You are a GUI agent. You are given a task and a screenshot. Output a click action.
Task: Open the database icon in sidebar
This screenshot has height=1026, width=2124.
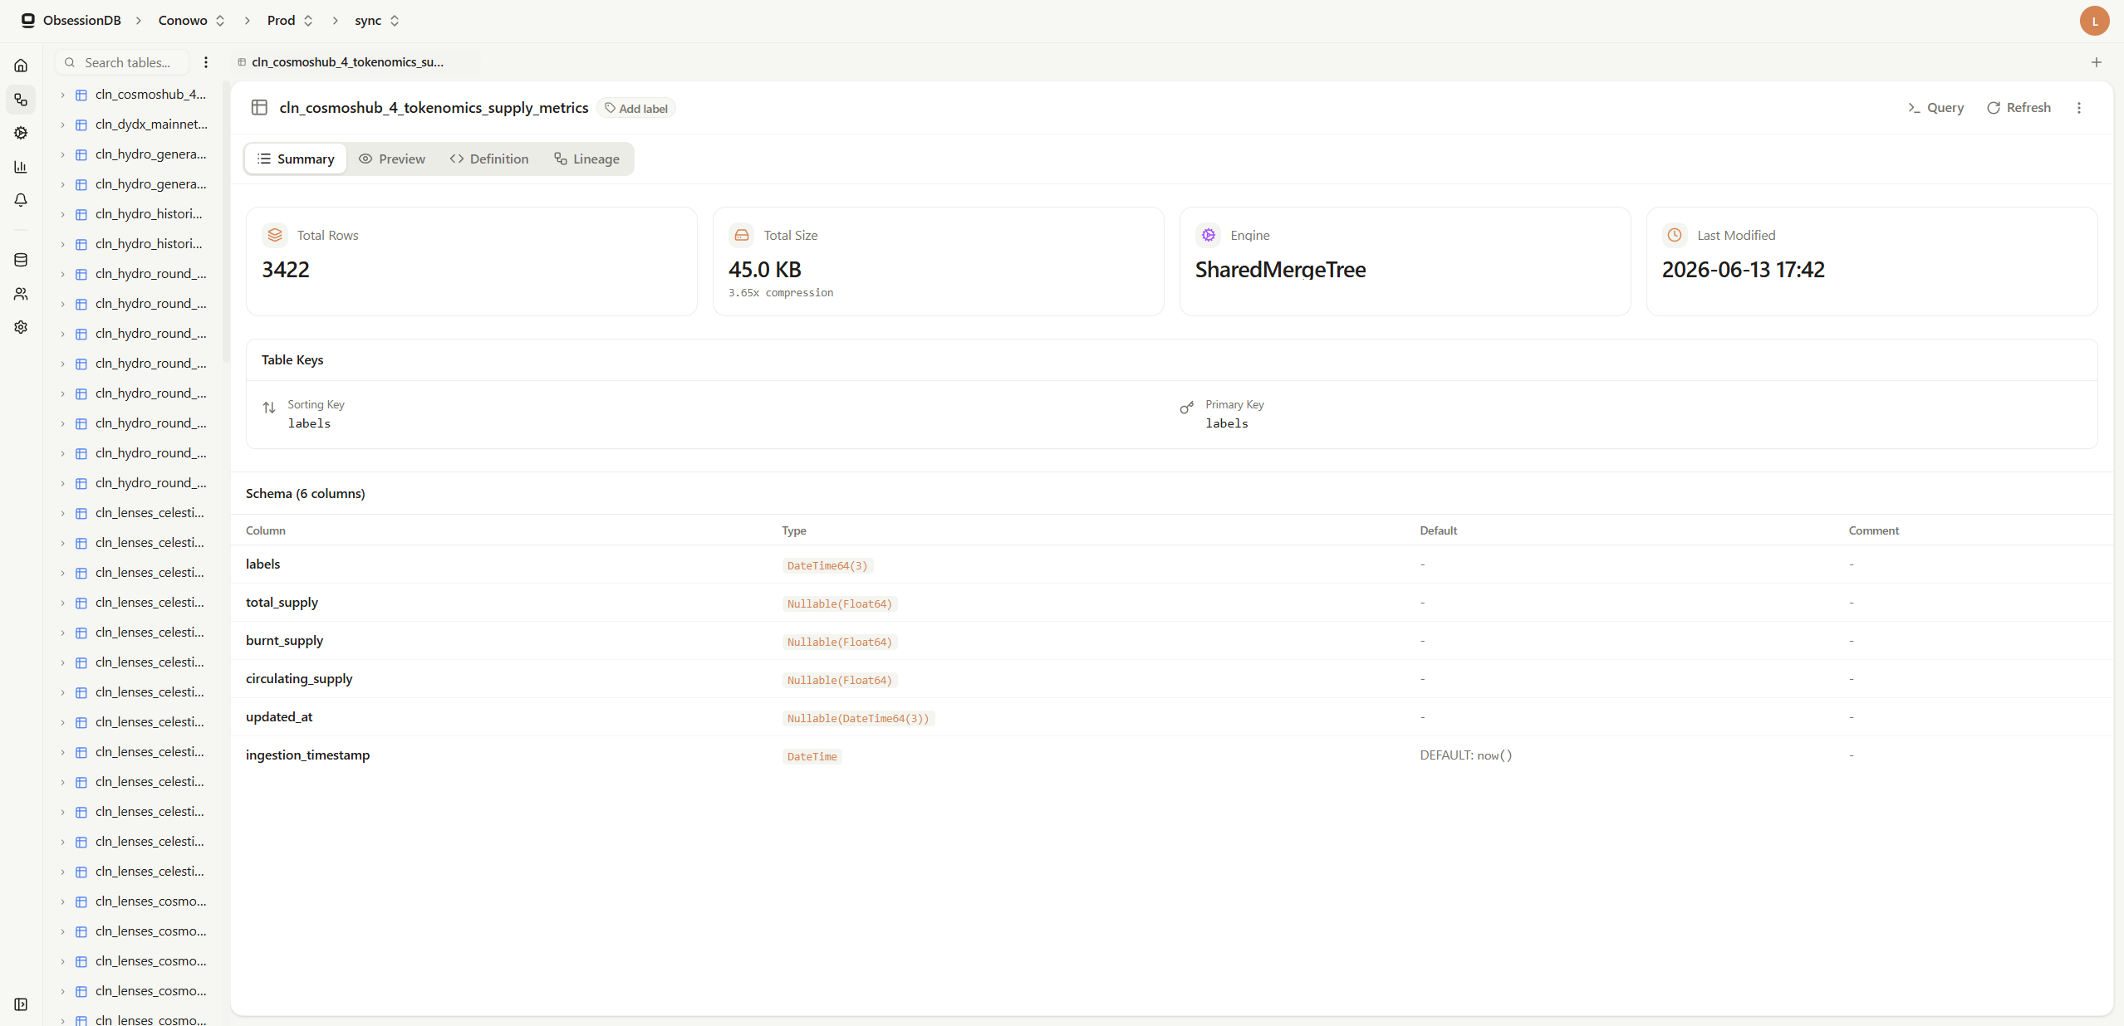click(x=21, y=260)
